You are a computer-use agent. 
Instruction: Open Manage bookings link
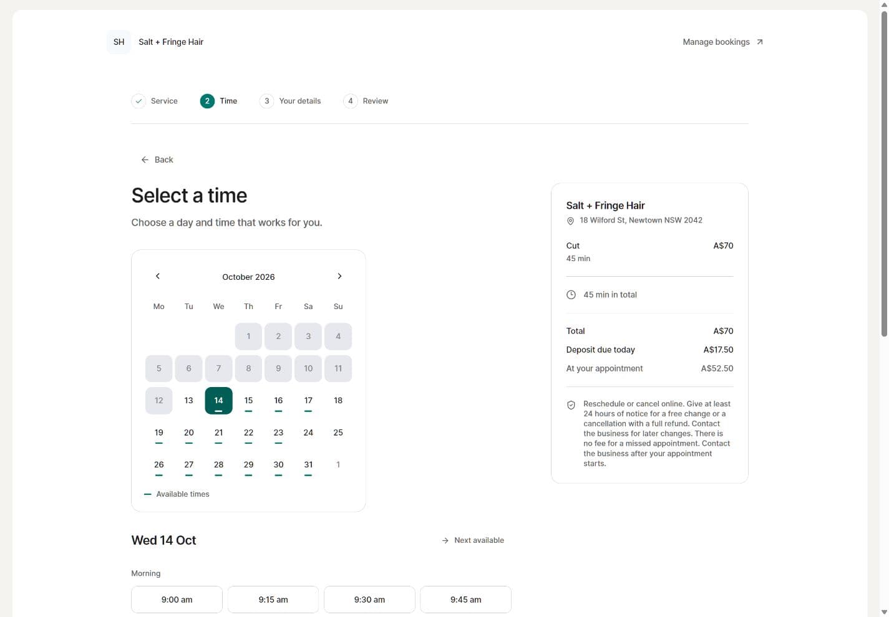coord(722,42)
